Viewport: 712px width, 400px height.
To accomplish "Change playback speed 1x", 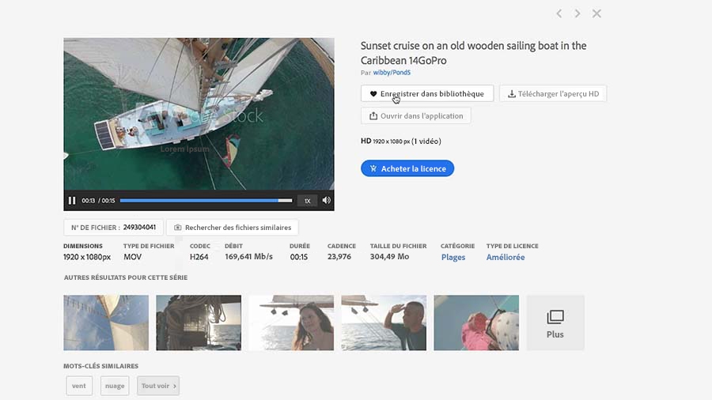I will (x=308, y=201).
